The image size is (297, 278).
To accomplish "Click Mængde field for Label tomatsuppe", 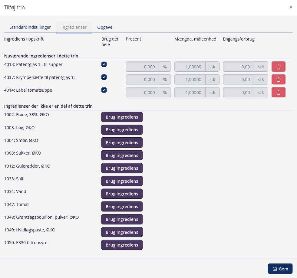I will (190, 93).
